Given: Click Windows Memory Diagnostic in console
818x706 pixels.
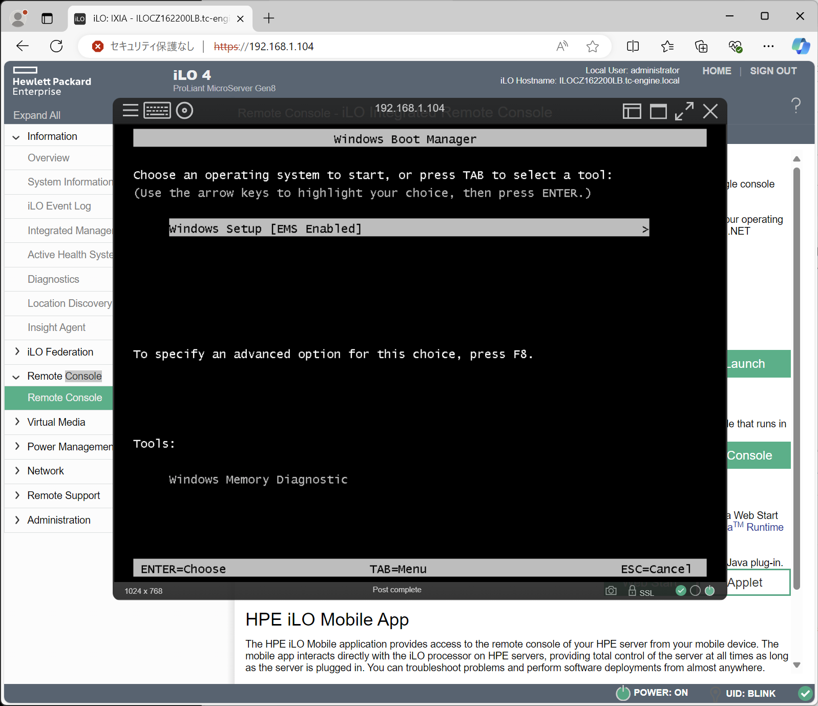Looking at the screenshot, I should point(258,480).
